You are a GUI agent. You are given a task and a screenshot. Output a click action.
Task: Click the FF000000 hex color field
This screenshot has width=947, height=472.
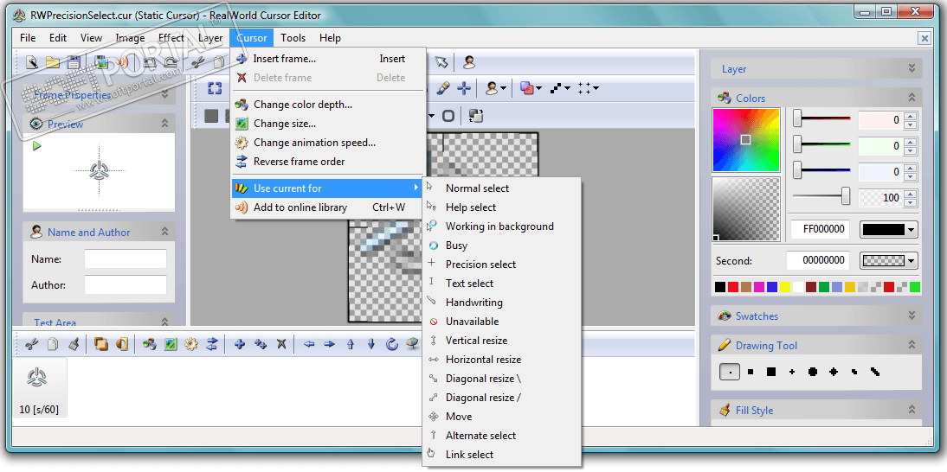click(x=820, y=229)
